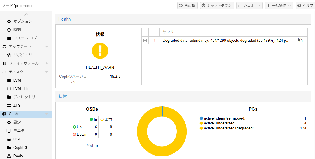Expand the degraded data redundancy row
The width and height of the screenshot is (315, 159).
pos(145,41)
